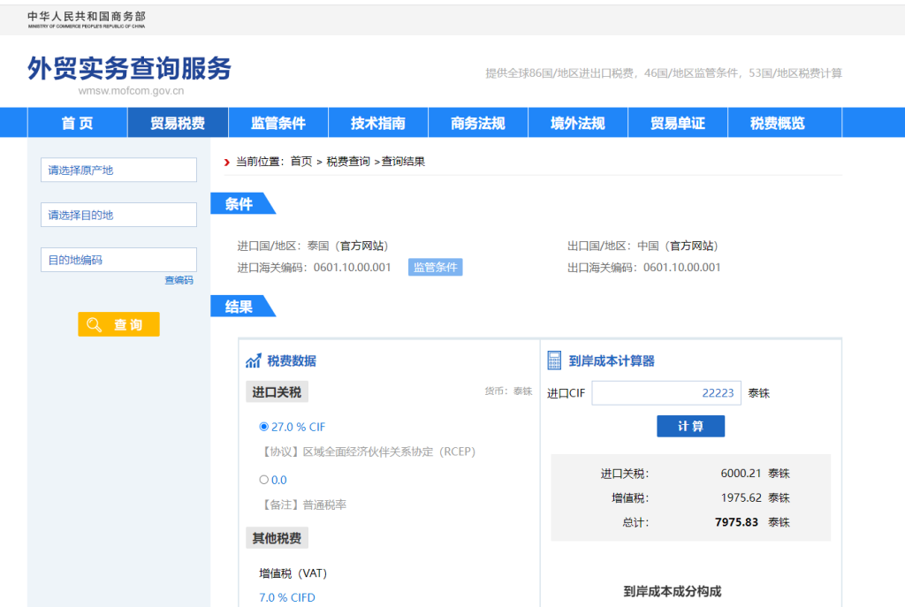Click the 7.0 % CIFD VAT rate

pyautogui.click(x=287, y=598)
